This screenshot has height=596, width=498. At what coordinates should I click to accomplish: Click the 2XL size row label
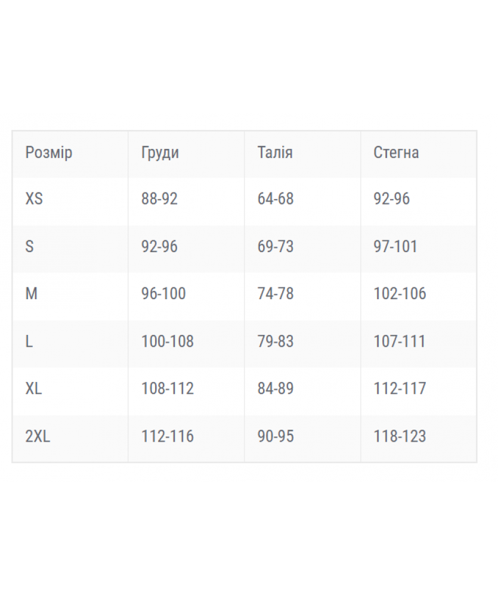(x=38, y=436)
